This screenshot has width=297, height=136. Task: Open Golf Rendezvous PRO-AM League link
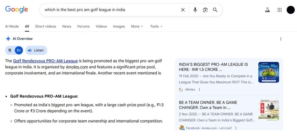click(x=45, y=61)
